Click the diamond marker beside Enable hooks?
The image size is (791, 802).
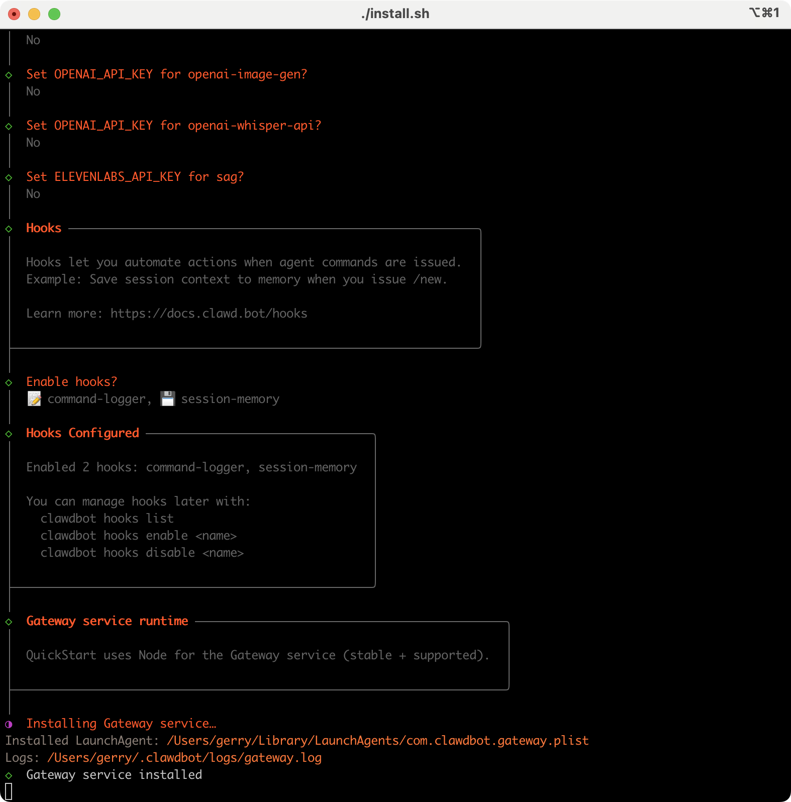pos(9,382)
